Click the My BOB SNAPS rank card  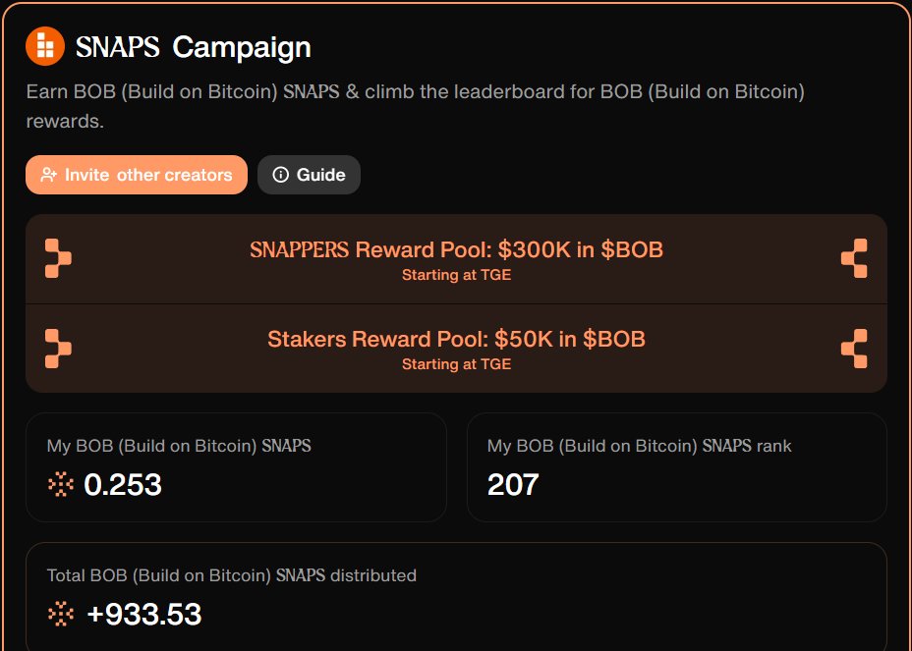pos(677,467)
